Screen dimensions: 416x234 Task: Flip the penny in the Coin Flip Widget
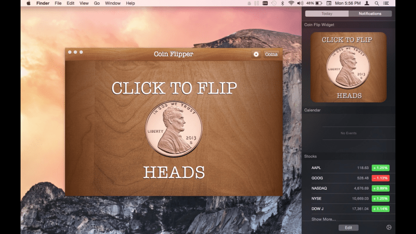pyautogui.click(x=348, y=67)
